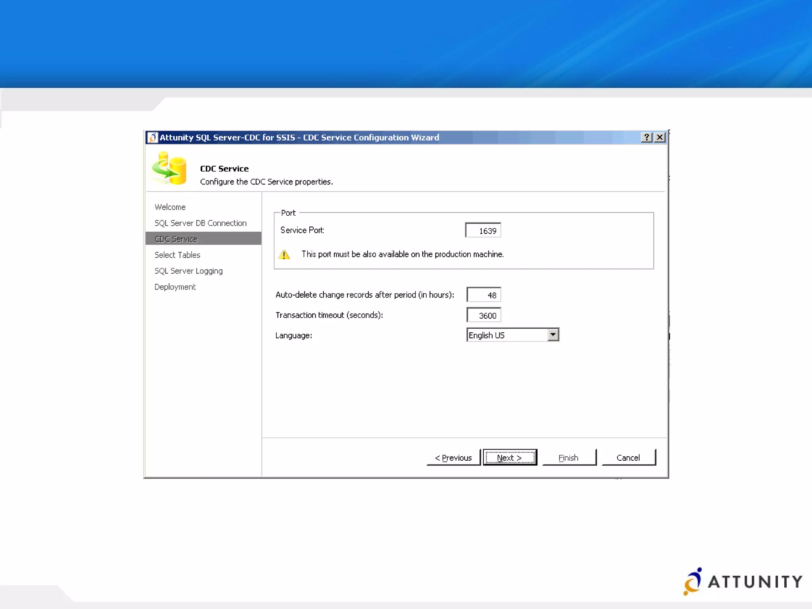Click the CDC Service database header icon
The height and width of the screenshot is (609, 812).
(169, 168)
